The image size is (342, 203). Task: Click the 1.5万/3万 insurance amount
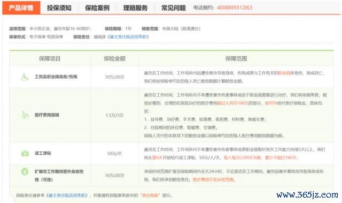coord(114,115)
